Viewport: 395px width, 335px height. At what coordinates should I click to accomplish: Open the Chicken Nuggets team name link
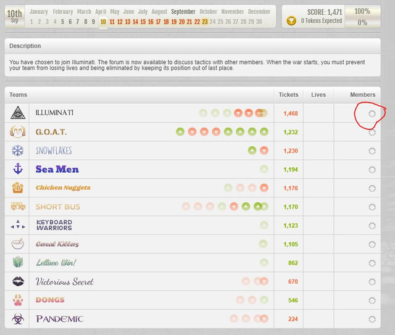point(63,188)
